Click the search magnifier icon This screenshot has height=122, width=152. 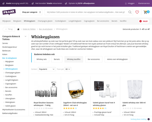130,12
